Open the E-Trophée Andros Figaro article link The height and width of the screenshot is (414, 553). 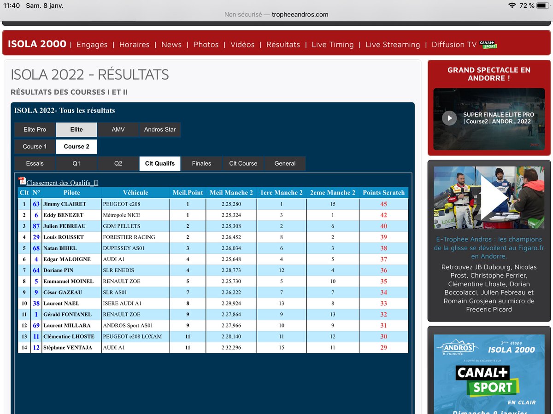(x=489, y=247)
